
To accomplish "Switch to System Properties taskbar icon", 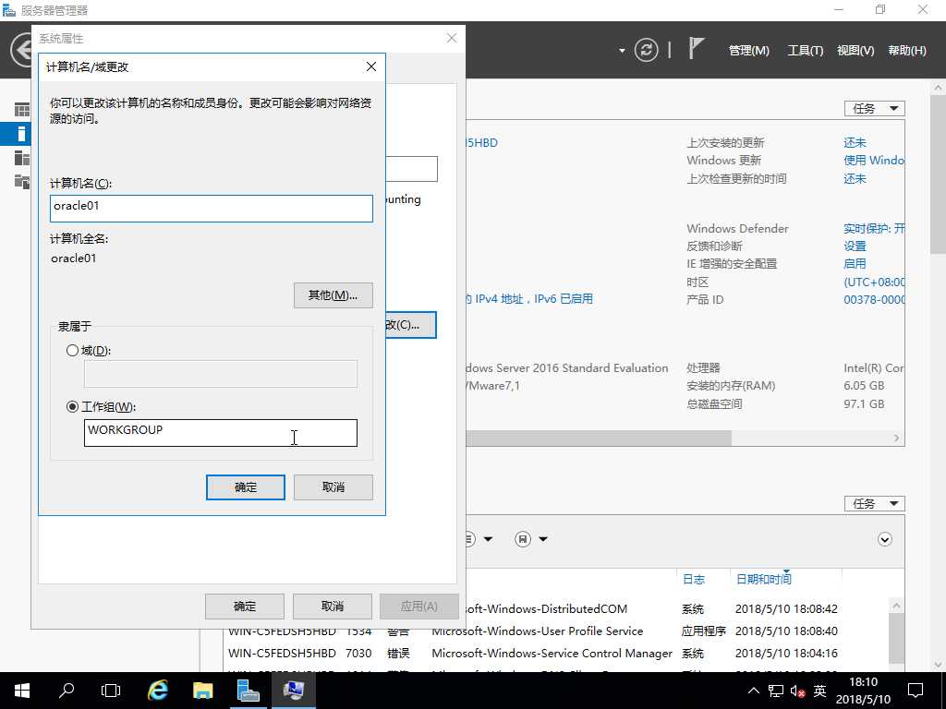I will pos(294,691).
